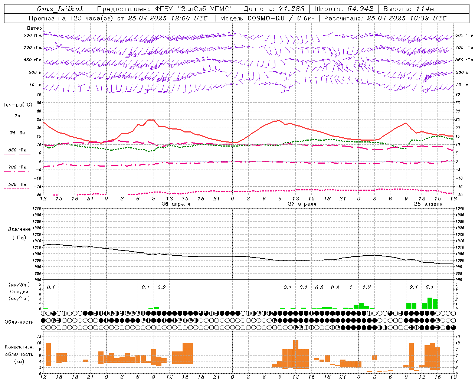Click the '27 апреля' date label

click(302, 204)
